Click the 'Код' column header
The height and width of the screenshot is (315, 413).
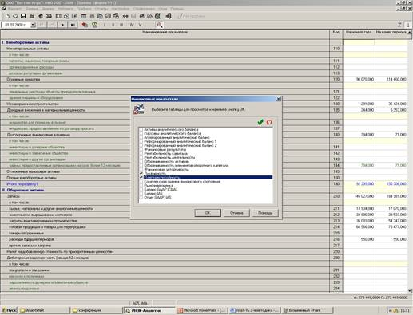pos(336,32)
